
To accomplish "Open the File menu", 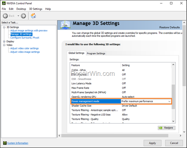I will click(x=4, y=9).
